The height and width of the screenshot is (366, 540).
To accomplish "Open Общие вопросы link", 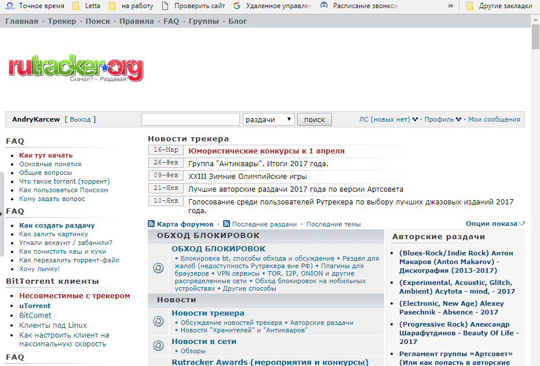I will 45,173.
